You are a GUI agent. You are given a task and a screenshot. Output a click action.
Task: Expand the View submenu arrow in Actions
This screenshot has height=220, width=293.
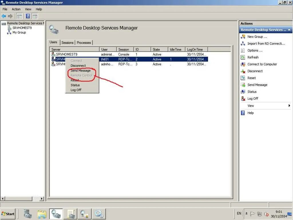tap(289, 106)
